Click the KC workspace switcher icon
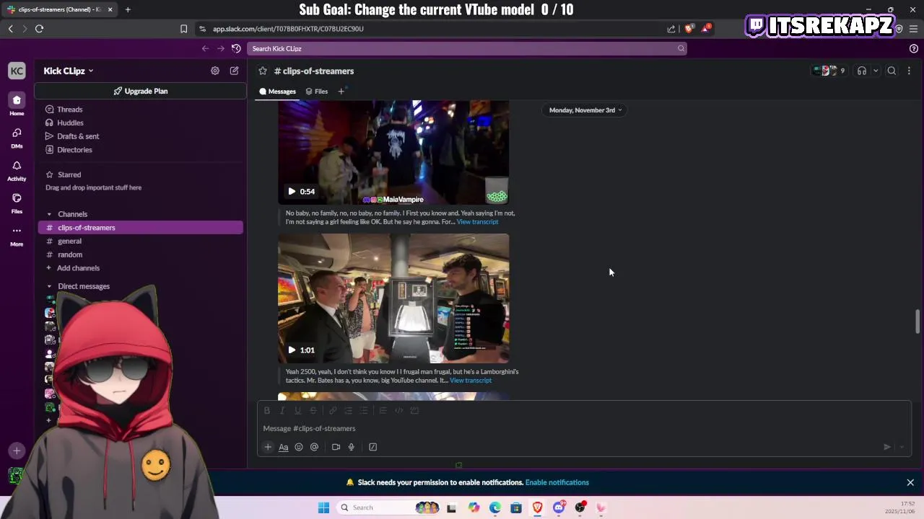 click(x=17, y=71)
